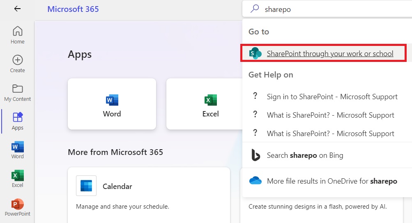
Task: Click the 'Get Help on' heading
Action: click(x=271, y=75)
